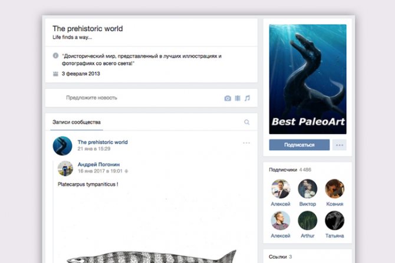This screenshot has height=263, width=395.
Task: Open search in community posts
Action: coord(246,122)
